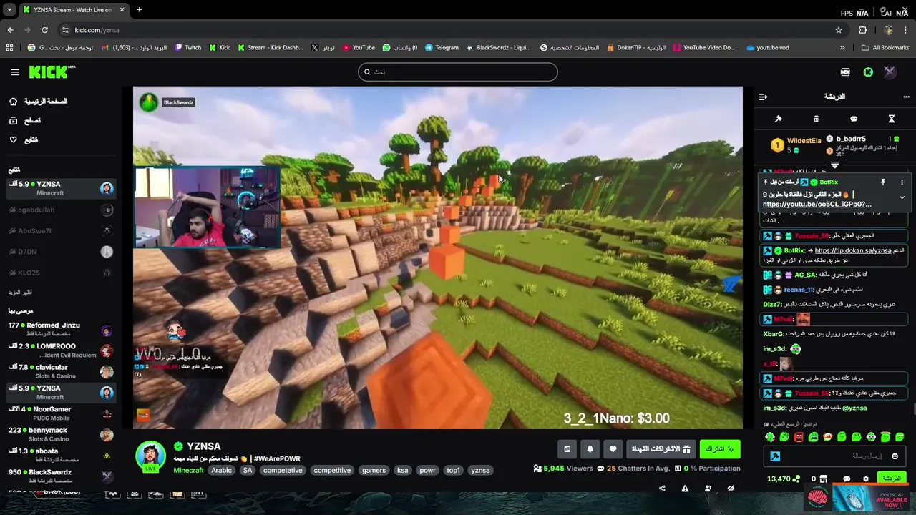The image size is (916, 515).
Task: Open the user profile avatar in Kick header
Action: (x=890, y=72)
